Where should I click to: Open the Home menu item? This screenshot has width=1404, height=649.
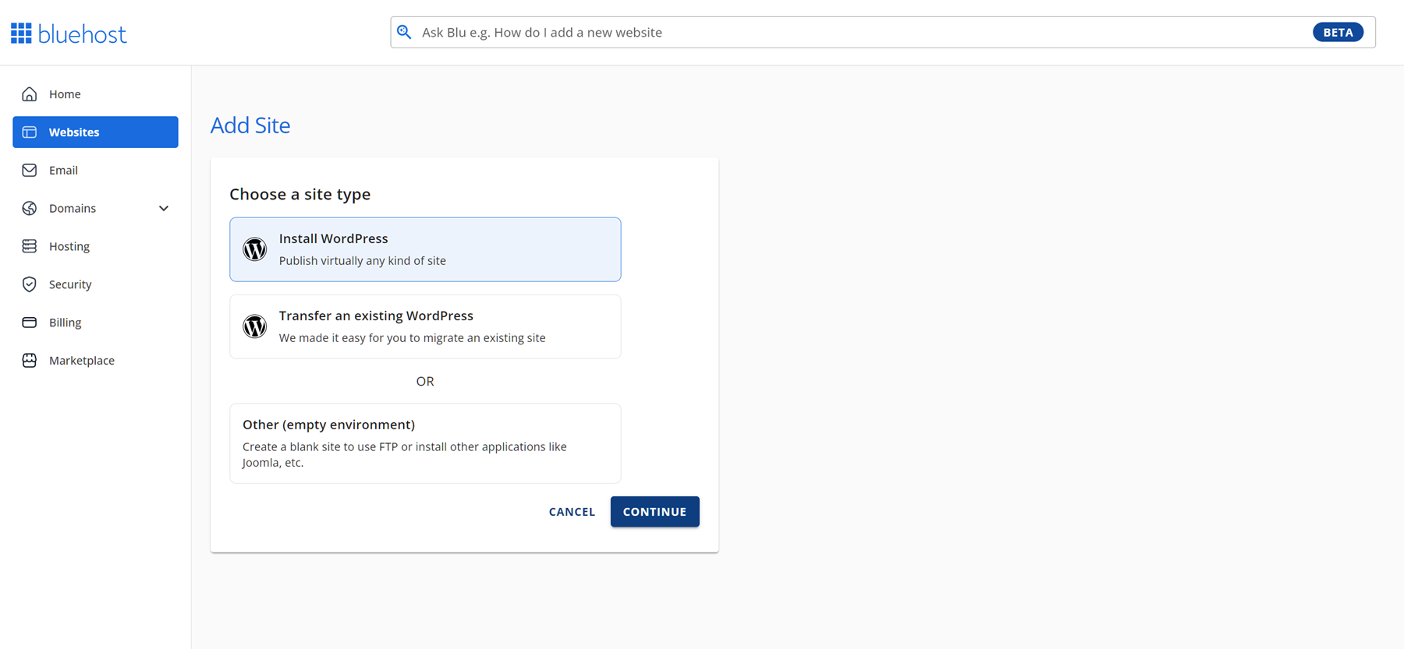(x=95, y=94)
